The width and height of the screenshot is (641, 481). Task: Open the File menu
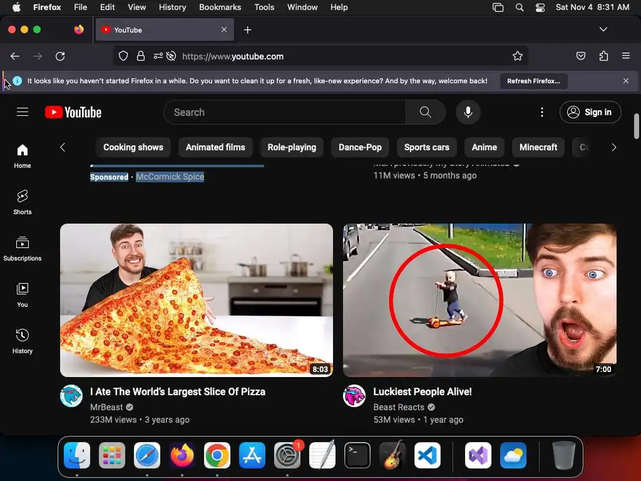[81, 7]
